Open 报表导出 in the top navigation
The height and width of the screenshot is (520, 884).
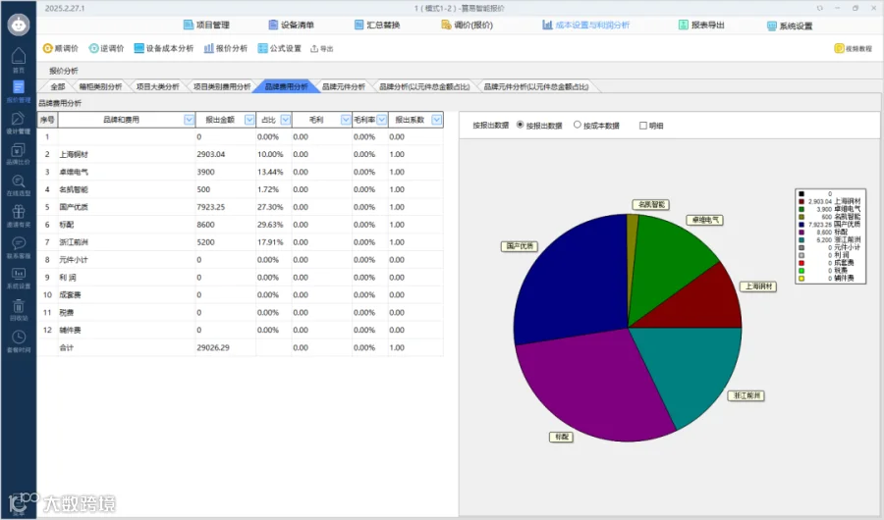pyautogui.click(x=701, y=25)
